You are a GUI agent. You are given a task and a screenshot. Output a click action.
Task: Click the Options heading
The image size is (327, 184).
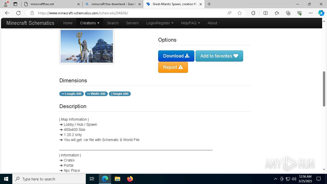167,40
